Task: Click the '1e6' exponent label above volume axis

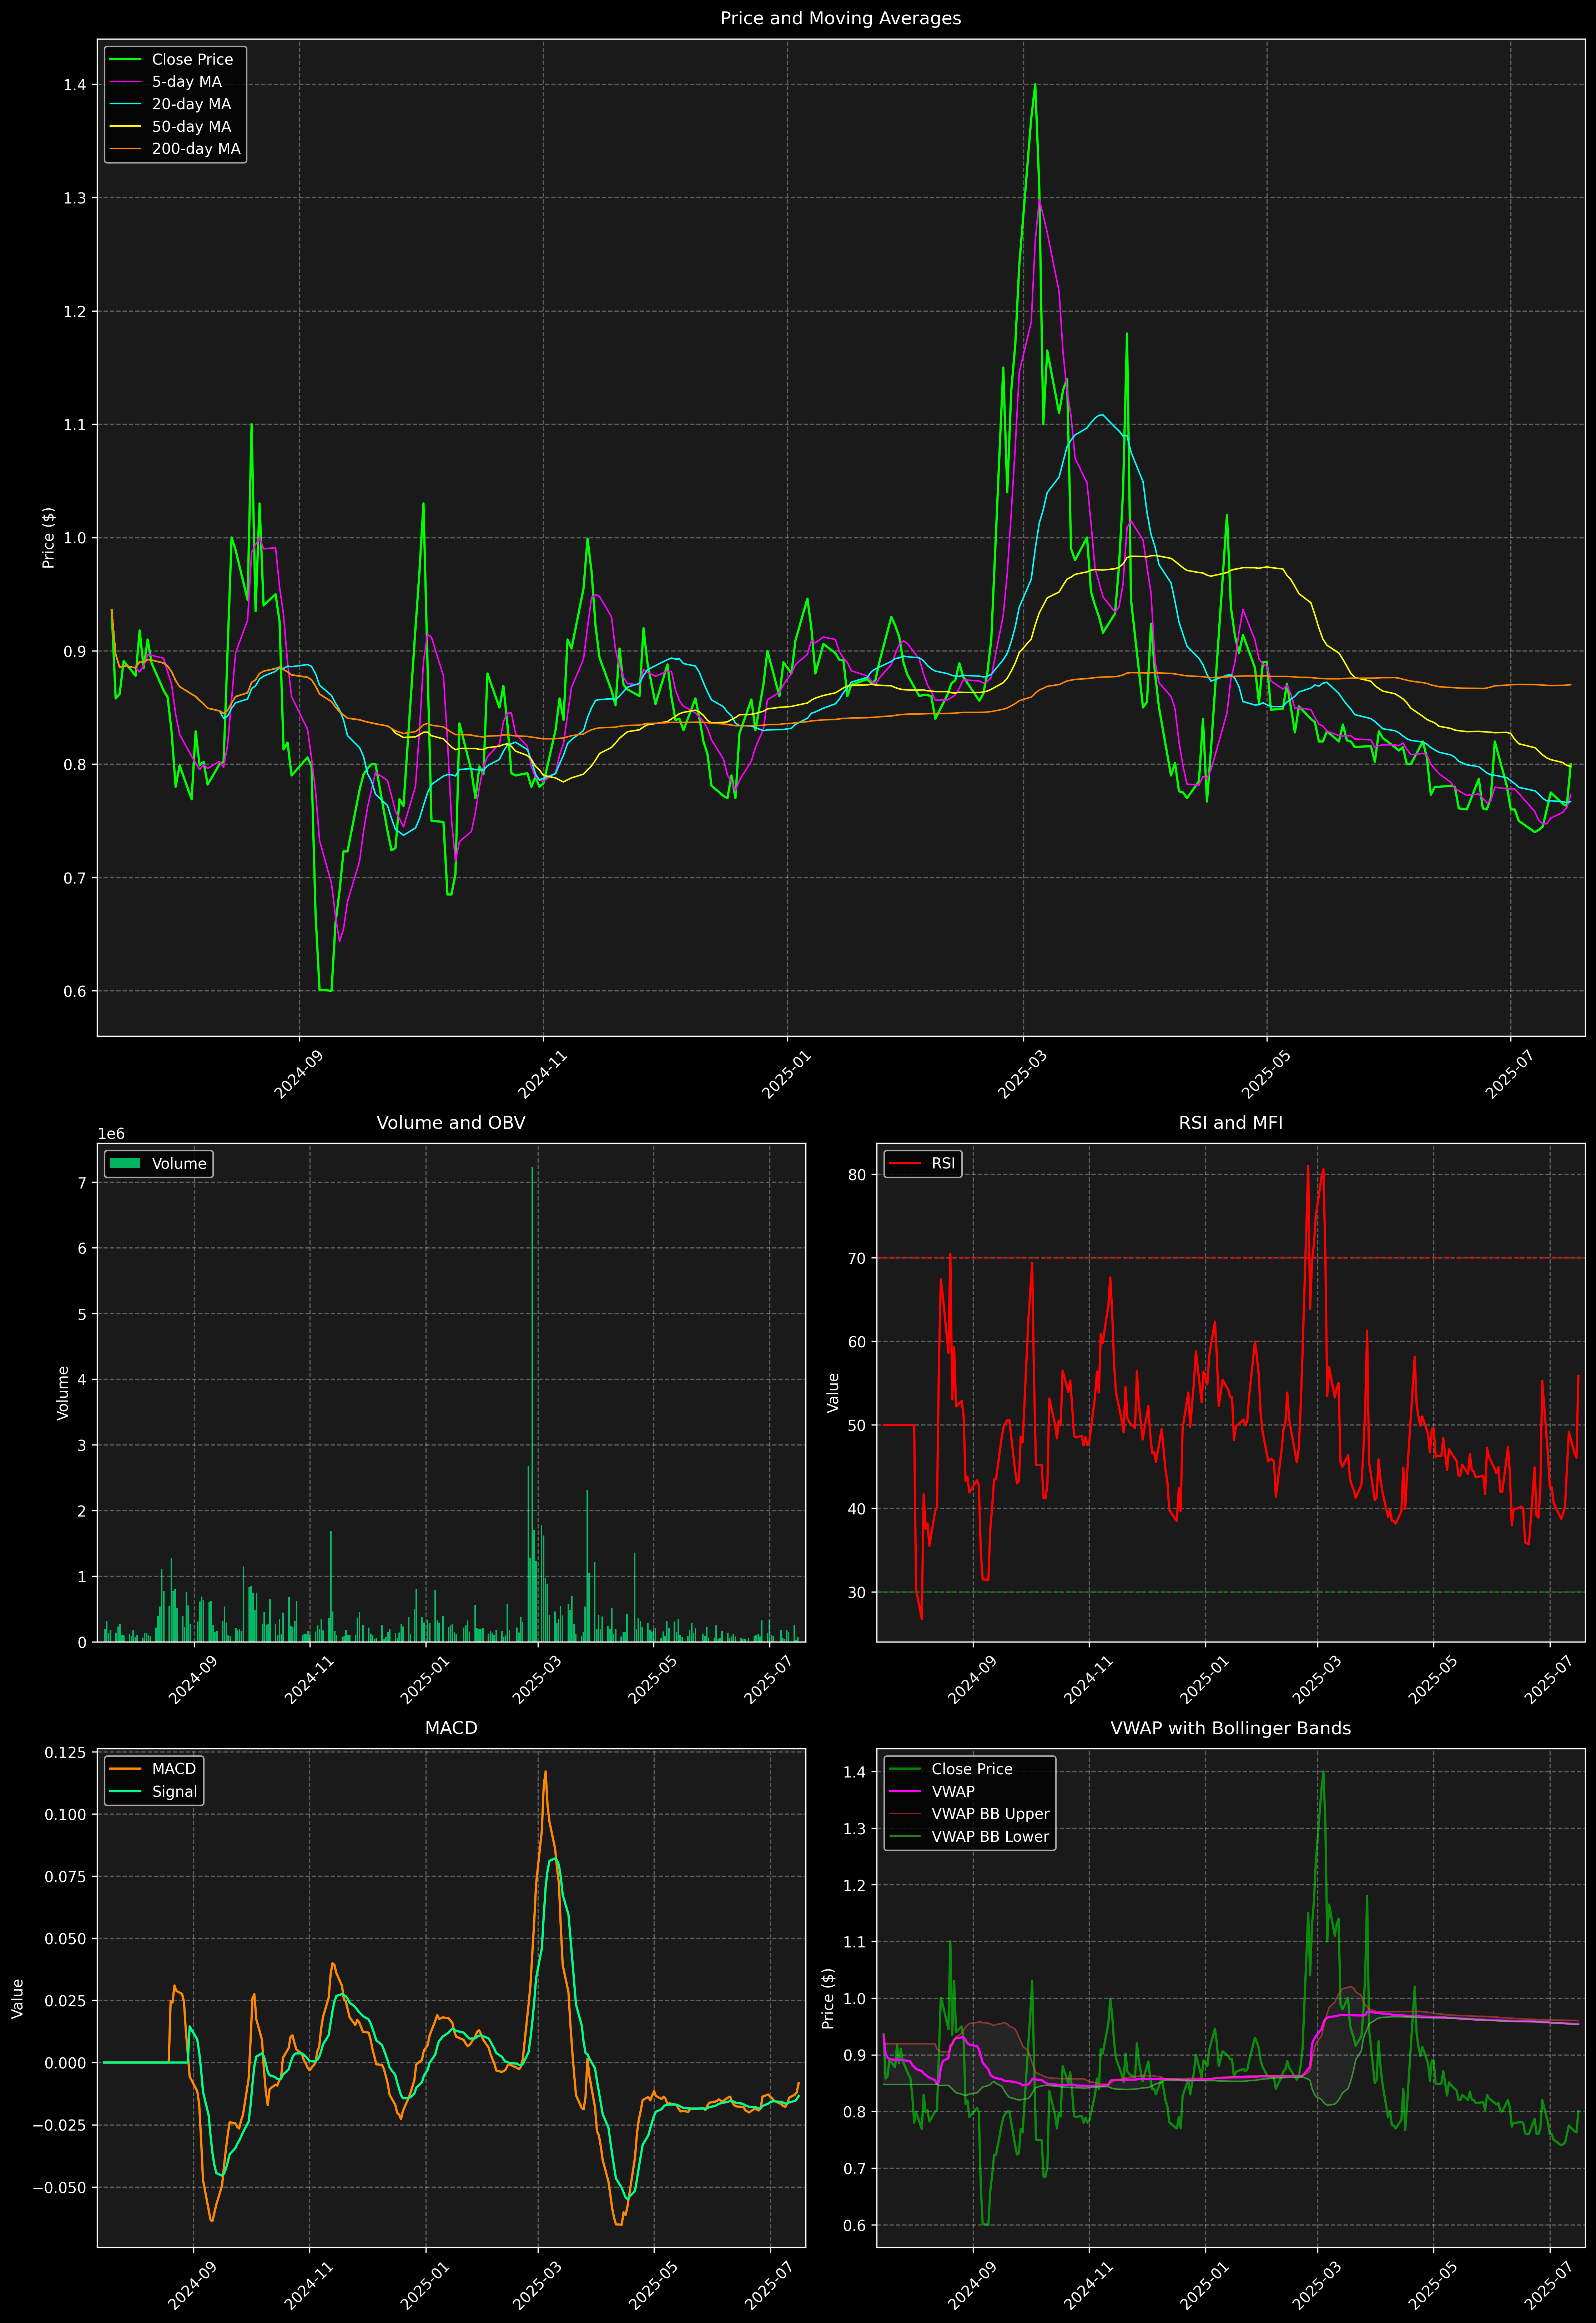Action: pos(111,1134)
